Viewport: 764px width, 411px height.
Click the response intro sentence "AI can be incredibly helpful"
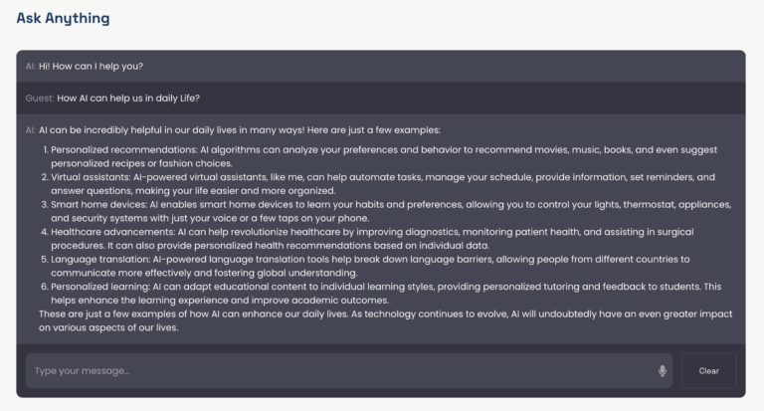coord(239,129)
